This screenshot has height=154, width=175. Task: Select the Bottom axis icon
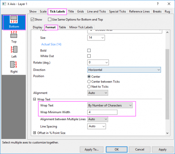(x=14, y=23)
